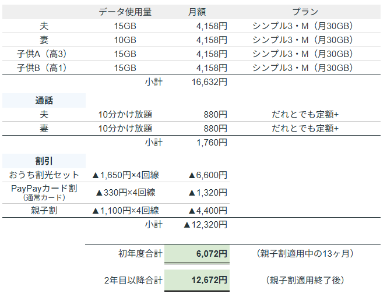Select the 初年度合計 label
387x294 pixels.
tap(140, 254)
